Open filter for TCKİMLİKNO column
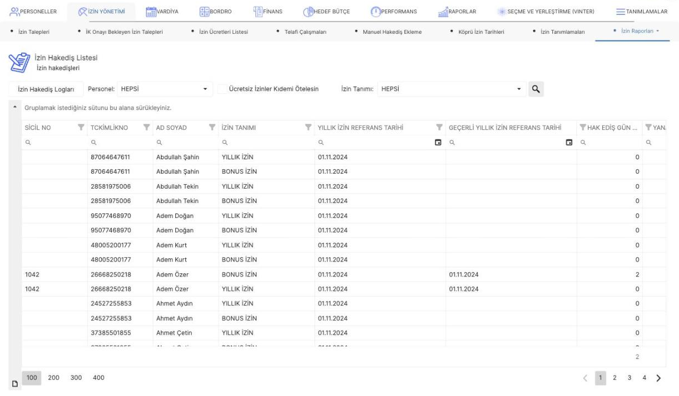679x396 pixels. coord(147,128)
